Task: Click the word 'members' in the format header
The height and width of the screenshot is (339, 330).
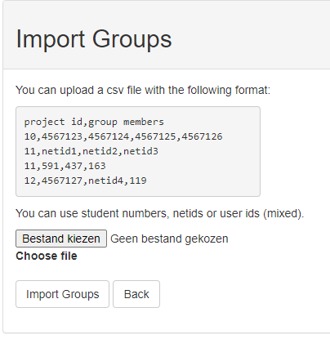Action: click(x=144, y=122)
